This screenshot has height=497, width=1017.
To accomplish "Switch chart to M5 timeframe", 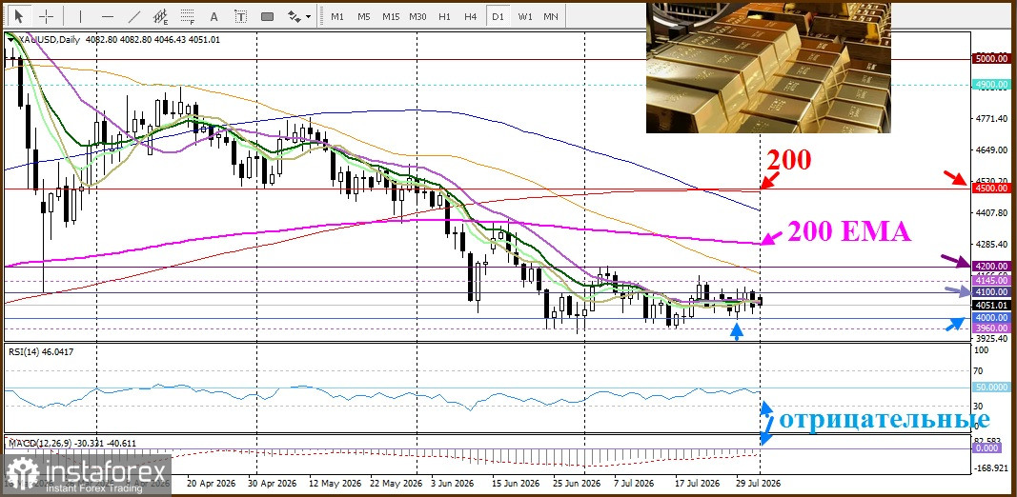I will (364, 16).
